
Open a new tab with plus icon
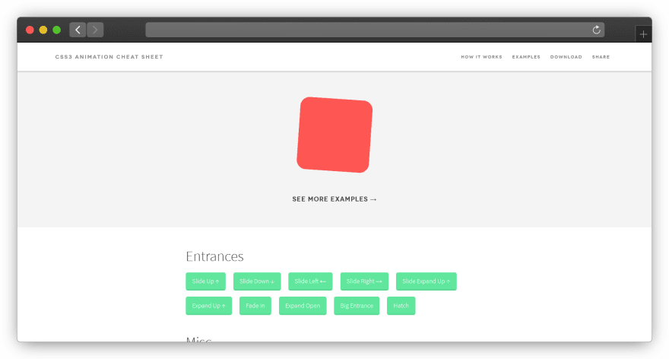[x=643, y=34]
